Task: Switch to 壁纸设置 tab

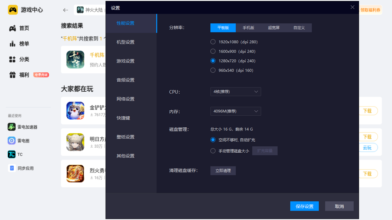Action: point(131,137)
